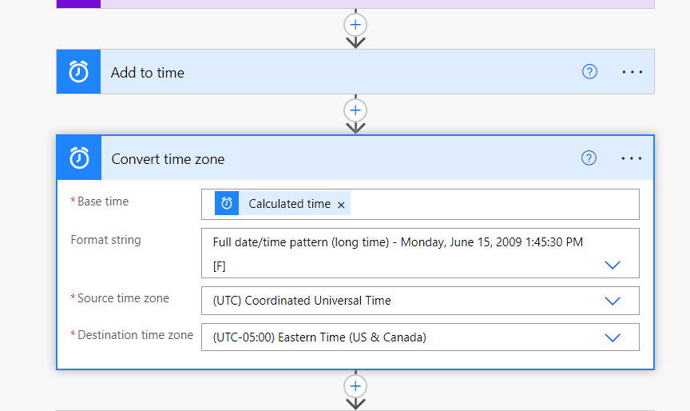This screenshot has width=690, height=411.
Task: Click the Eastern Time (US & Canada) value
Action: coord(319,337)
